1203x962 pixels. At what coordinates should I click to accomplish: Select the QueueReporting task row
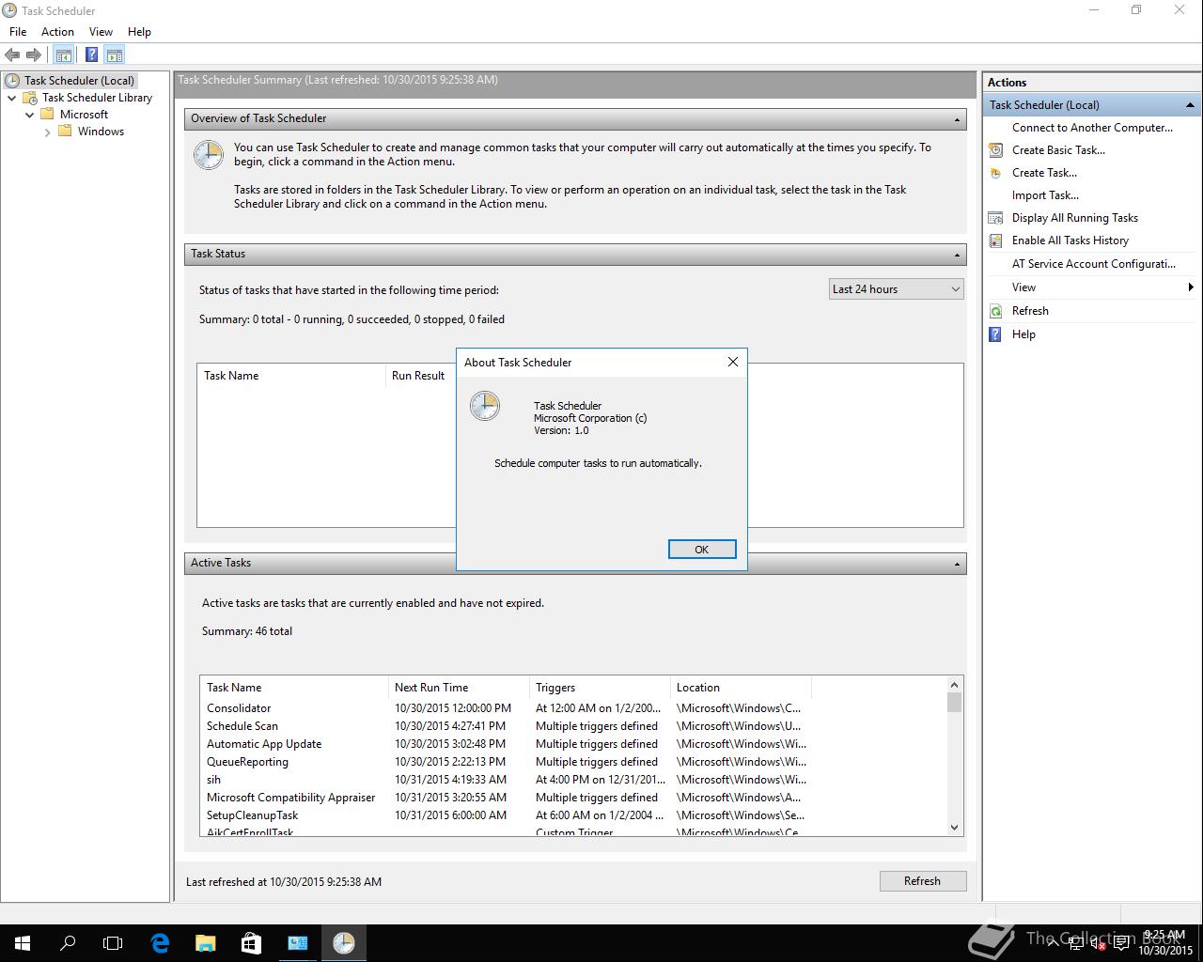tap(505, 762)
